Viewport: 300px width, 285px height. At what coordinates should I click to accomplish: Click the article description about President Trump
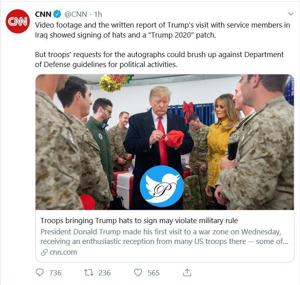164,237
